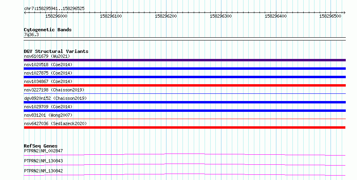Click the DGV Structural Variants track title
Viewport: 357px width, 180px height.
click(56, 51)
